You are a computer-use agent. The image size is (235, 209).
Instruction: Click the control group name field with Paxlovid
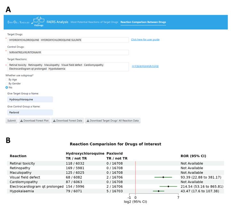(30, 113)
